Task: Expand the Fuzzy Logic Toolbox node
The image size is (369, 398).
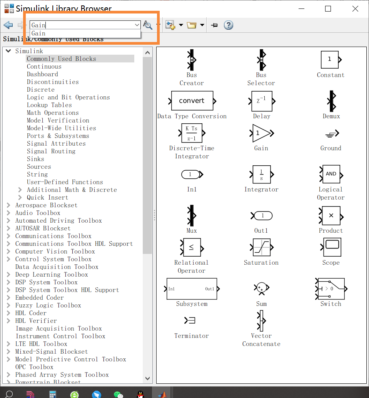Action: 8,306
